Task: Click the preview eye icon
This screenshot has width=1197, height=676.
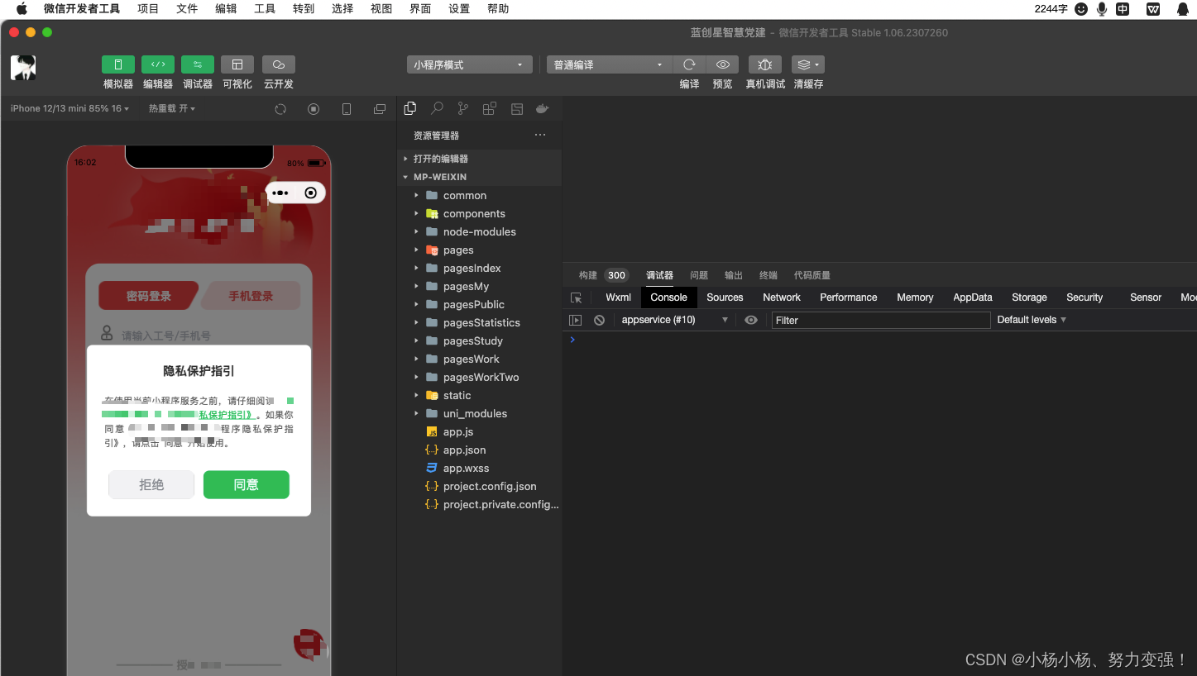Action: 722,64
